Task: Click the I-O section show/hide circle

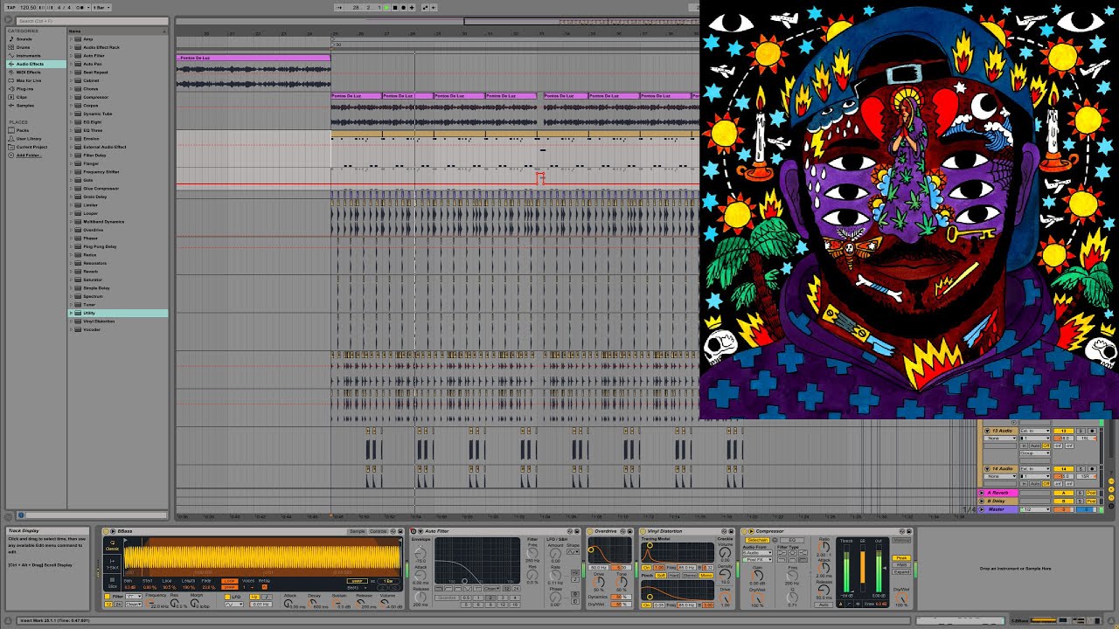Action: click(x=1111, y=481)
